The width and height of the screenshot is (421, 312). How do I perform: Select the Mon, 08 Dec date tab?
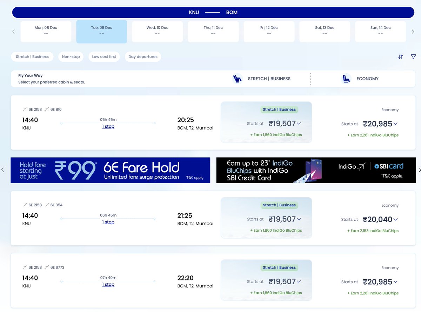[x=46, y=32]
